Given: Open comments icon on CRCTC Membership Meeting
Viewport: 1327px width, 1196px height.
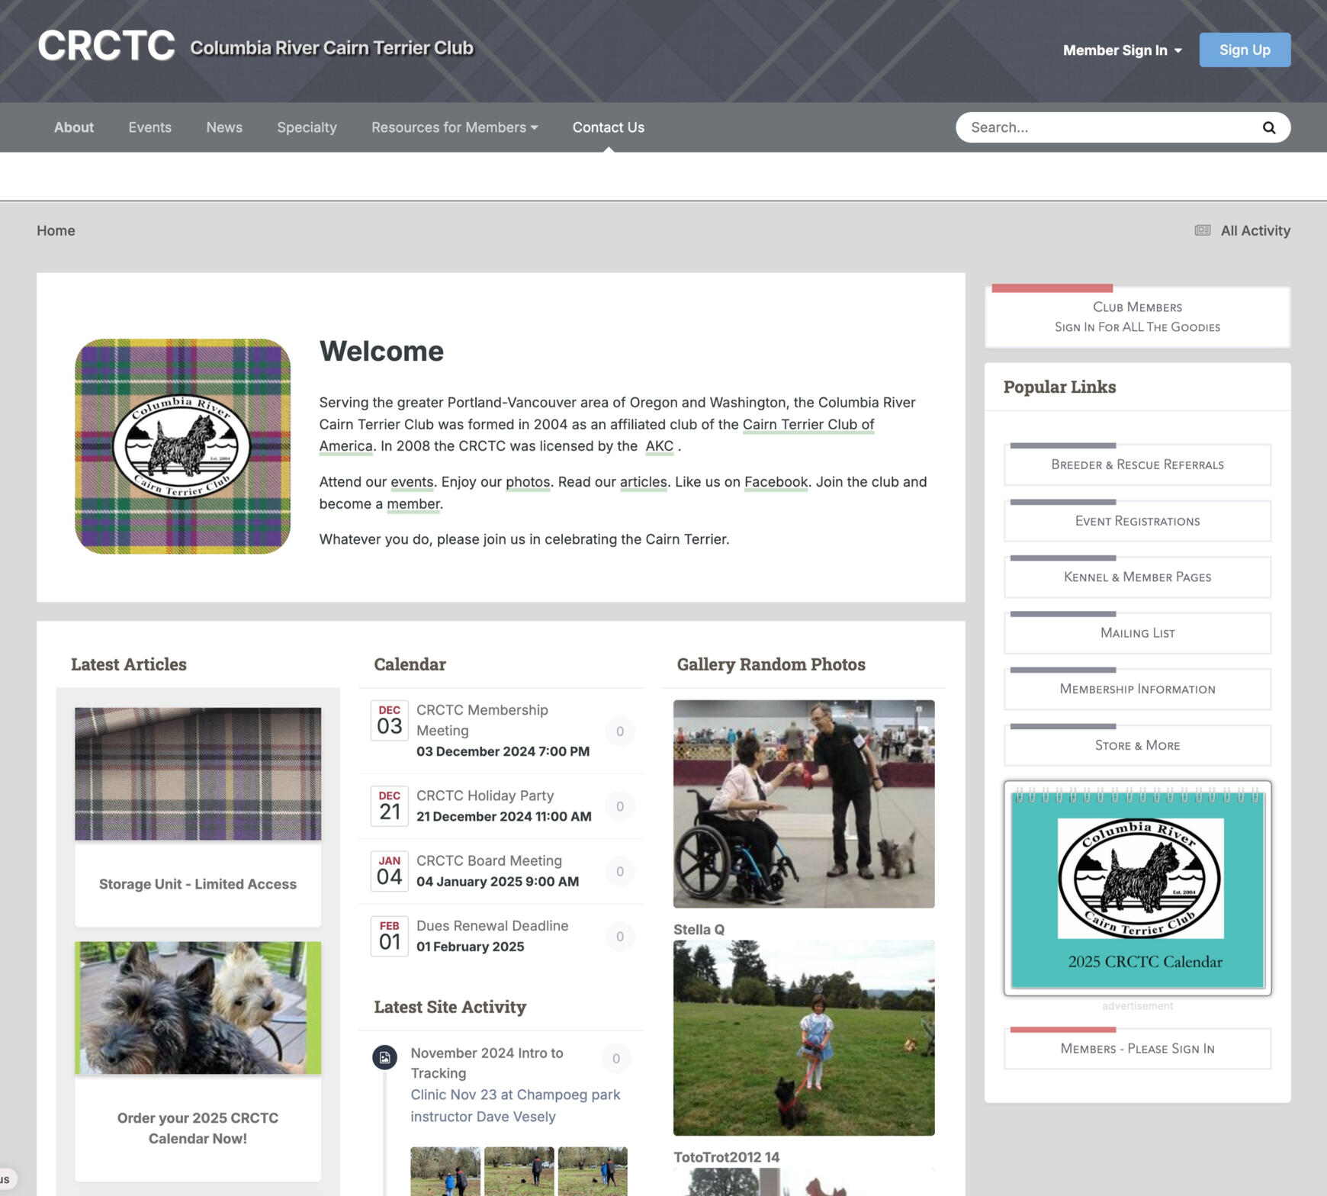Looking at the screenshot, I should coord(620,730).
